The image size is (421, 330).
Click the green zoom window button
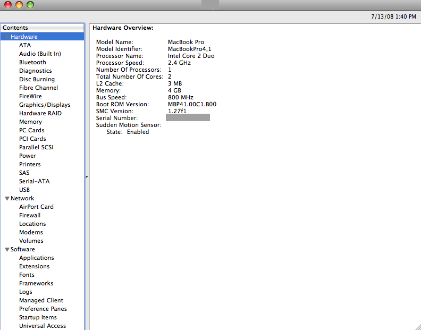click(x=30, y=5)
